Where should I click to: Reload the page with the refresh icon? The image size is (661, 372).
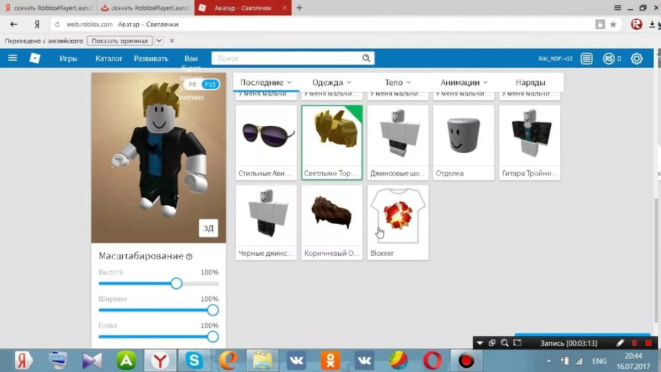(x=57, y=25)
